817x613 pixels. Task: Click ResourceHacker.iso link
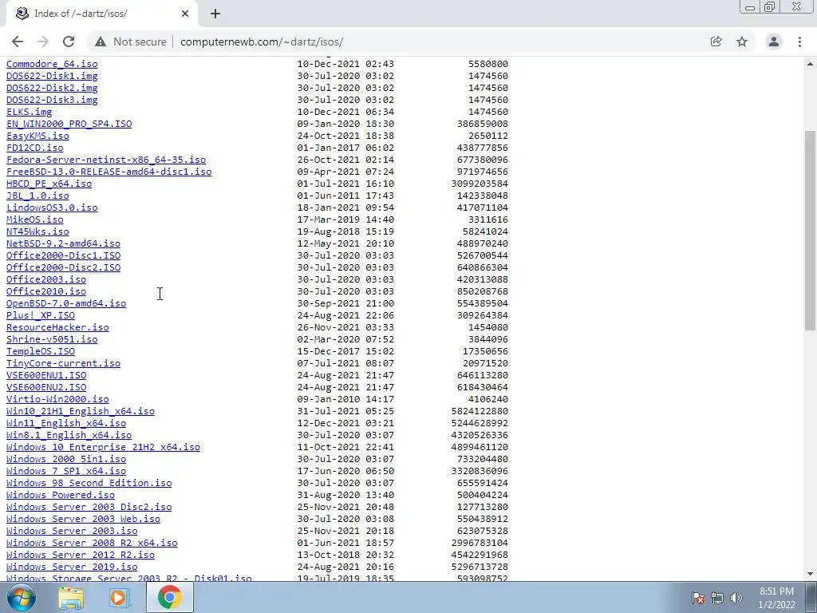[57, 327]
